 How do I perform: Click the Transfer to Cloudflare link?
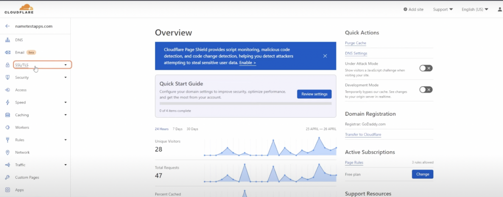pos(363,135)
